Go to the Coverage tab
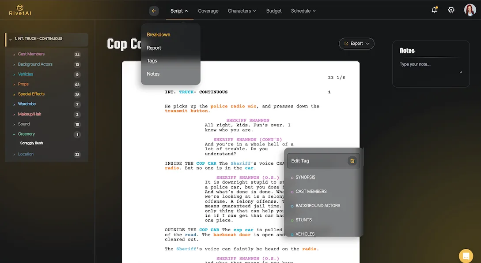This screenshot has width=481, height=263. (208, 11)
